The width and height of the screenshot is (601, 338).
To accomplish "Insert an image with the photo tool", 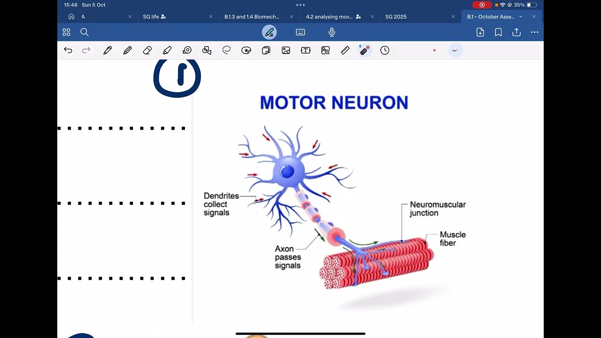I will 286,50.
